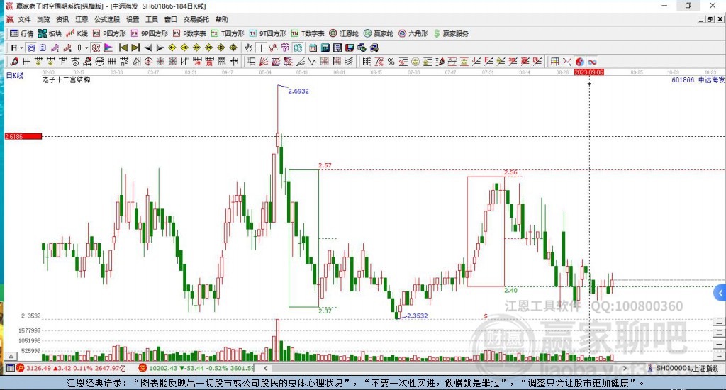This screenshot has height=390, width=726.
Task: Open the 资讯 menu
Action: [62, 19]
